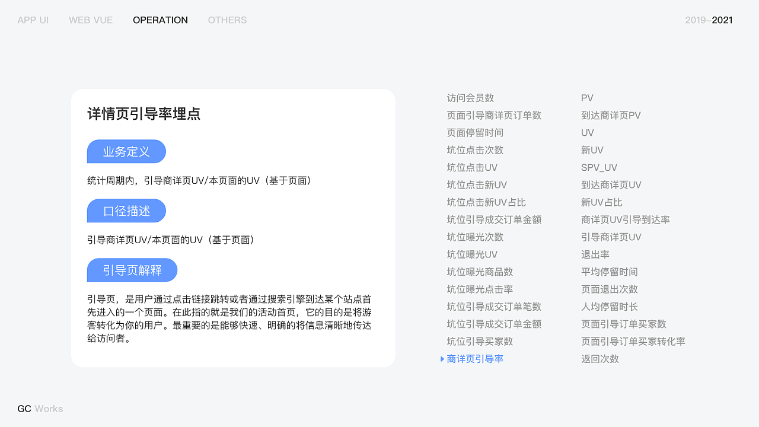Select PV in the right column

[587, 98]
